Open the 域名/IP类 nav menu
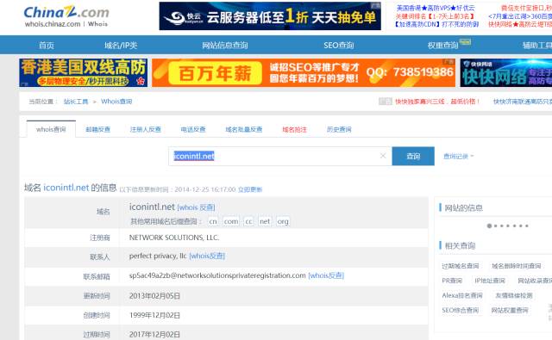552x340 pixels. tap(121, 45)
